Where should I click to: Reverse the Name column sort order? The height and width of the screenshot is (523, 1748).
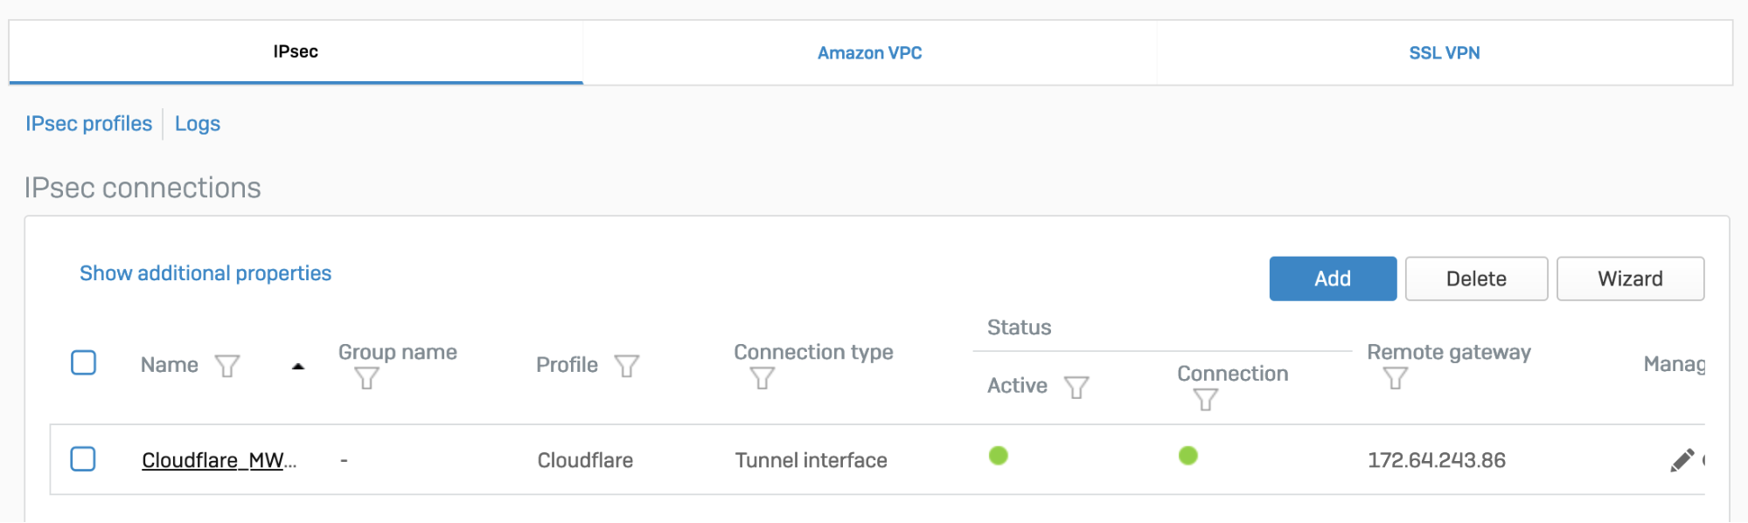click(x=297, y=365)
